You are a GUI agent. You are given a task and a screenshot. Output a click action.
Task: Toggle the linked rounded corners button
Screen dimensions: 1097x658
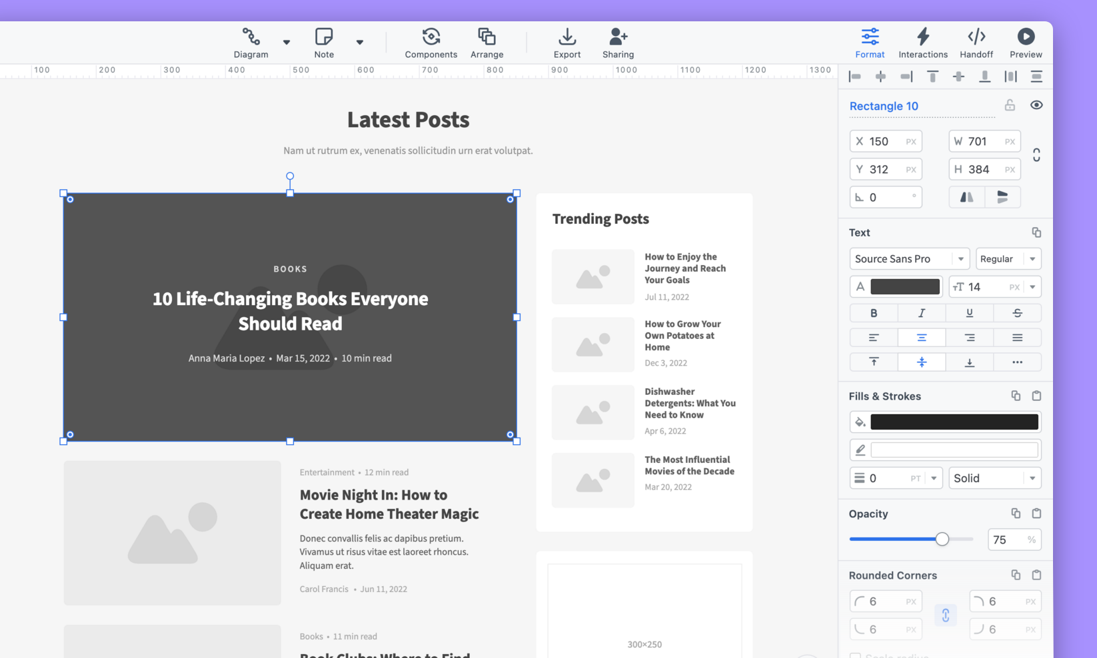(x=945, y=615)
